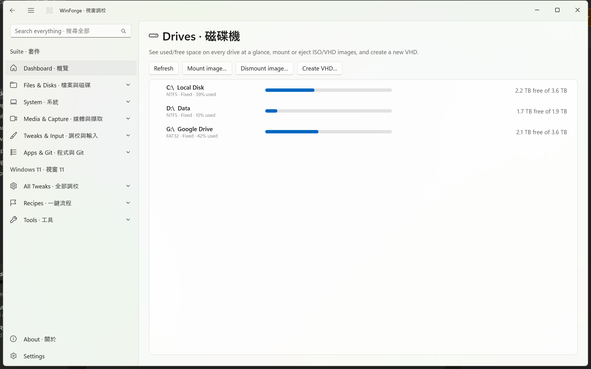591x369 pixels.
Task: Click the D:\ Data usage bar
Action: 328,111
